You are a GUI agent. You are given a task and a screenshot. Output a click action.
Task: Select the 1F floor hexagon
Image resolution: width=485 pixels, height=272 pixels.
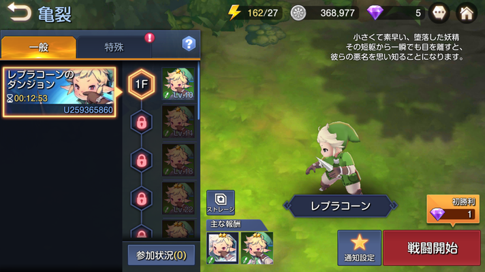coord(142,84)
